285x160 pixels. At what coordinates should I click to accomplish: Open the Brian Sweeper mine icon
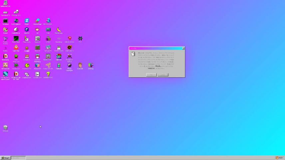pos(70,67)
